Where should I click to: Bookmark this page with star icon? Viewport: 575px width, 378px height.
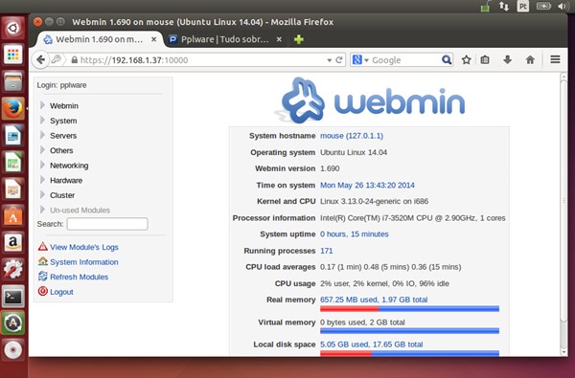[x=466, y=59]
